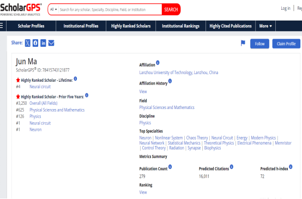Click the Claim Profile button
302x199 pixels.
coord(286,44)
